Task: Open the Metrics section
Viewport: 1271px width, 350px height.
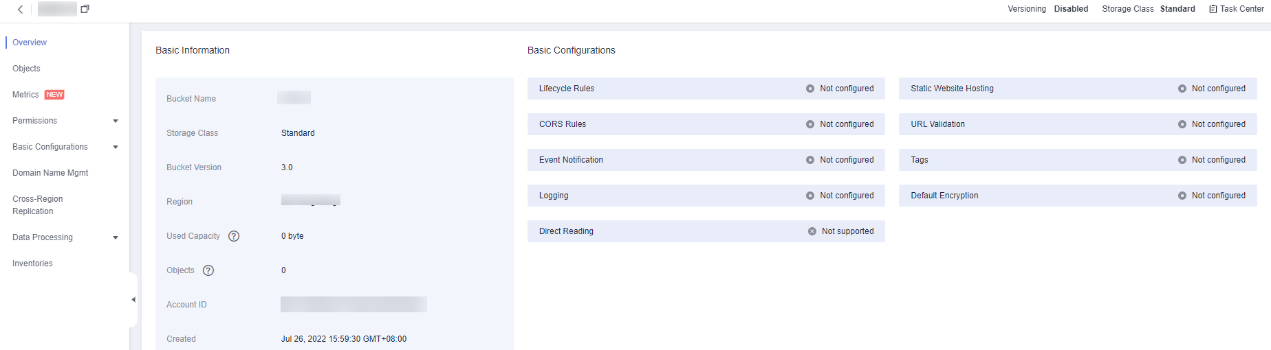Action: pos(25,95)
